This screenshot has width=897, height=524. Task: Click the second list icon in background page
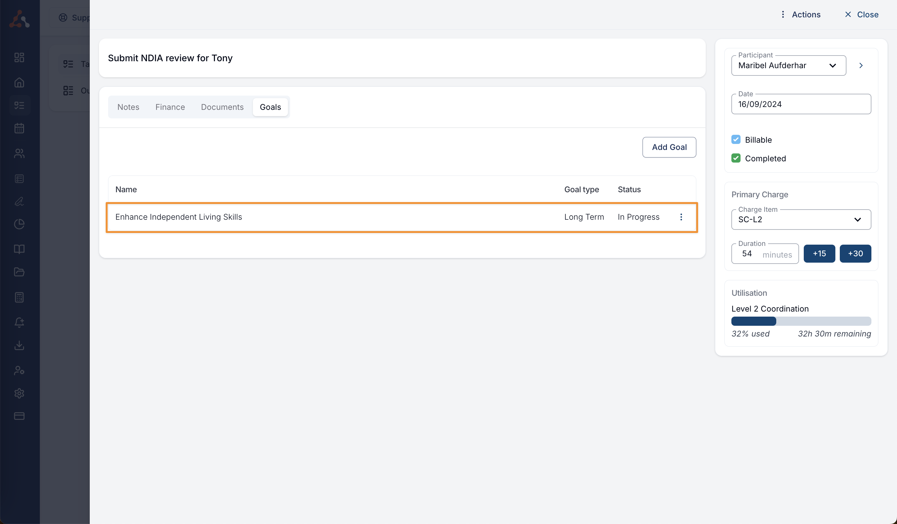(x=68, y=91)
